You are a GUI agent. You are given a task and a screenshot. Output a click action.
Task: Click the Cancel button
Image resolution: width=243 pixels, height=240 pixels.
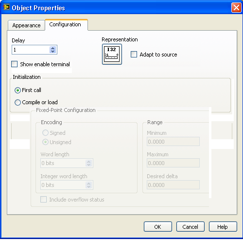(191, 227)
